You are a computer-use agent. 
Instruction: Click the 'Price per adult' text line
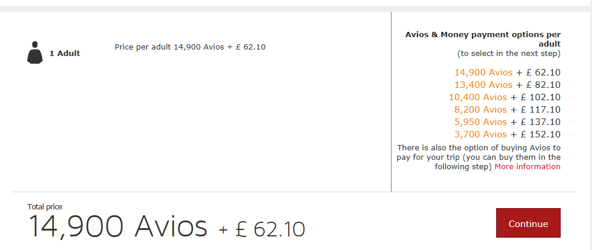point(190,47)
